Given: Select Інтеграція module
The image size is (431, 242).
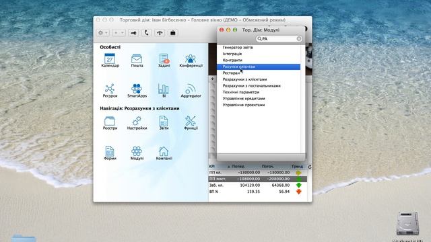Looking at the screenshot, I should (259, 54).
